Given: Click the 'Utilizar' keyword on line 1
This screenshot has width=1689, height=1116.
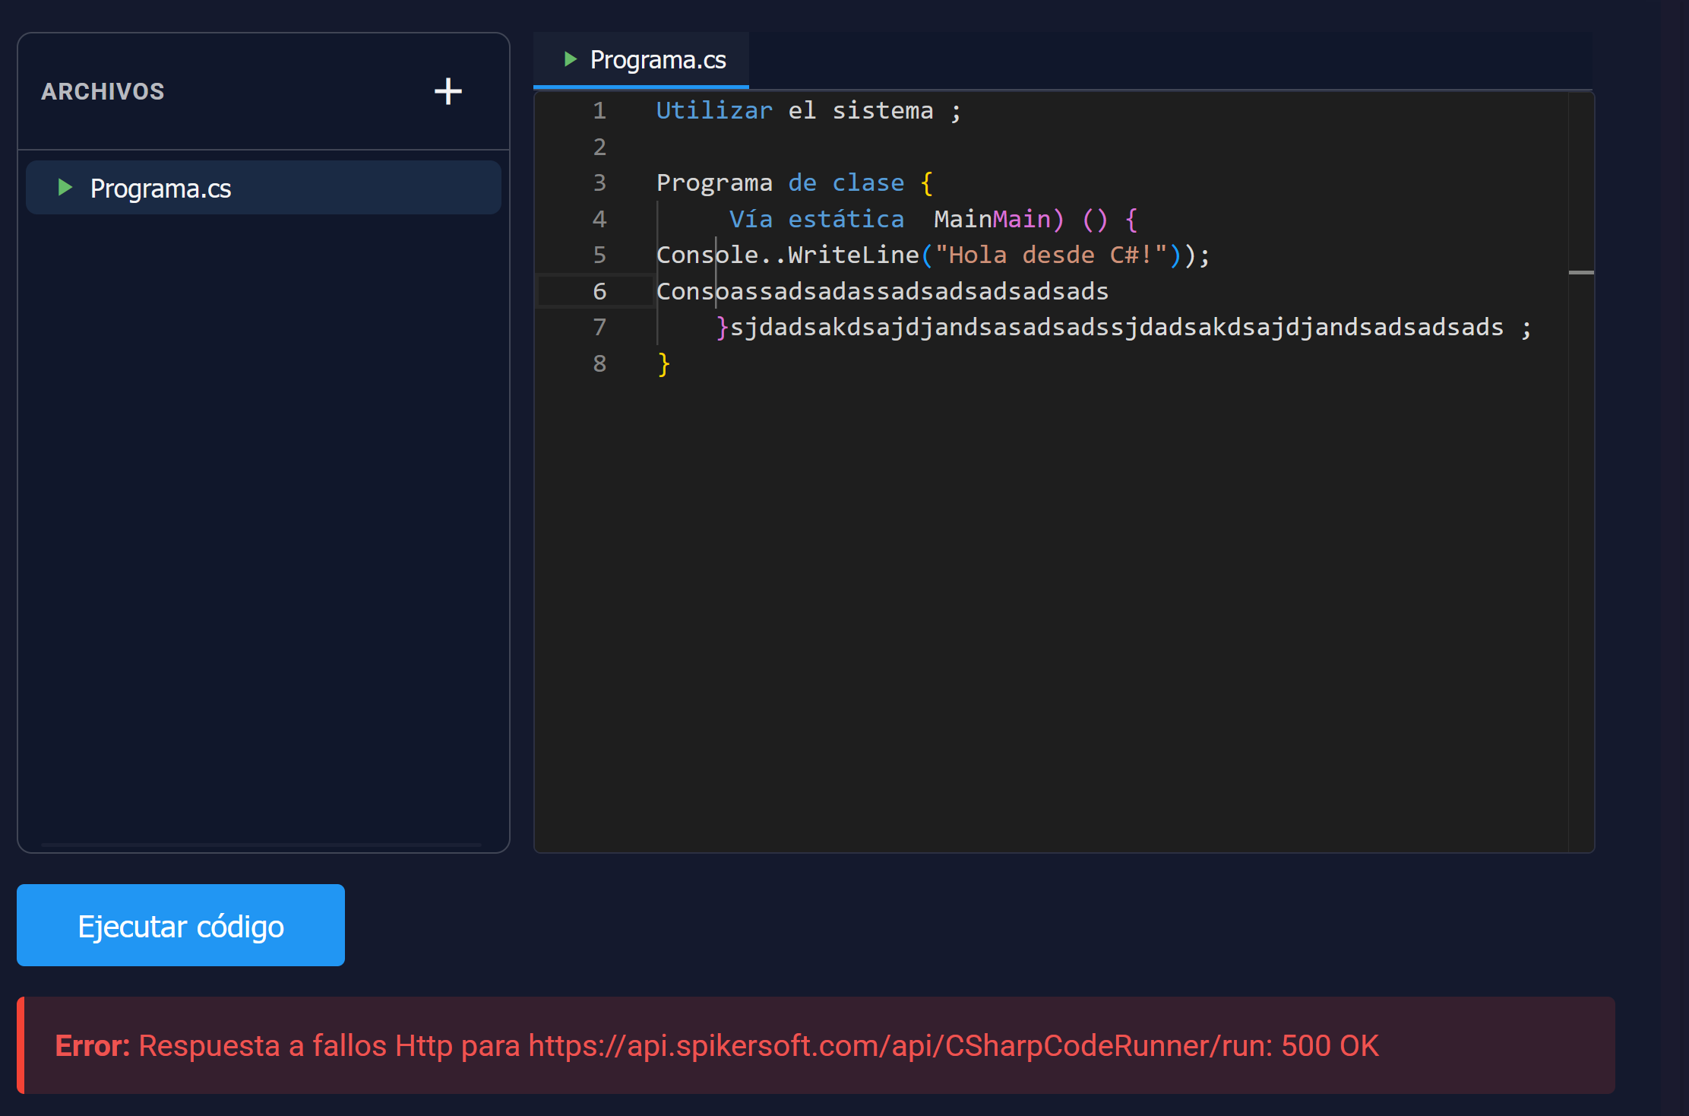Looking at the screenshot, I should [x=714, y=111].
